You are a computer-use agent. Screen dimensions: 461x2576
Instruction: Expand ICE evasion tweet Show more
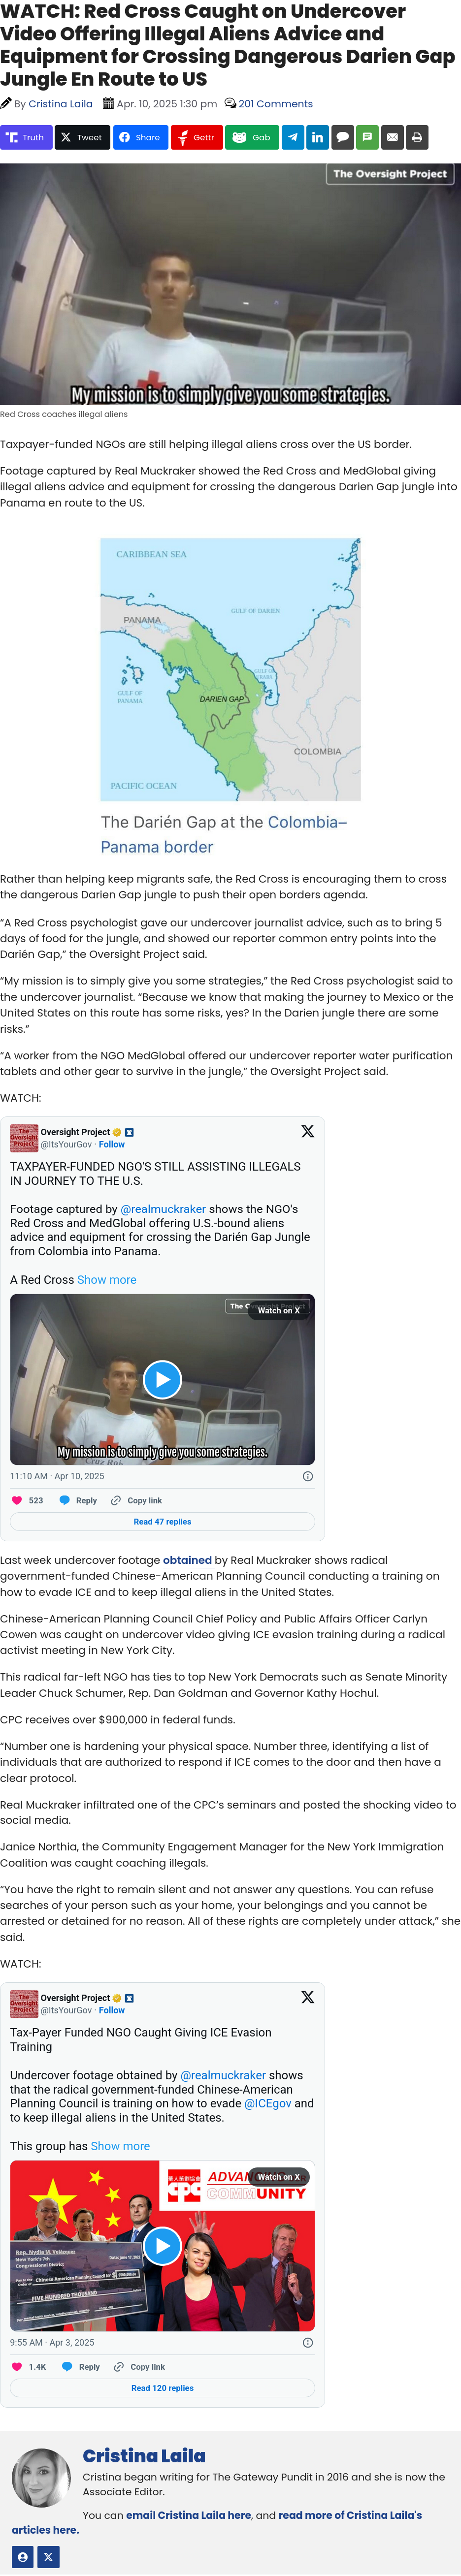120,2146
